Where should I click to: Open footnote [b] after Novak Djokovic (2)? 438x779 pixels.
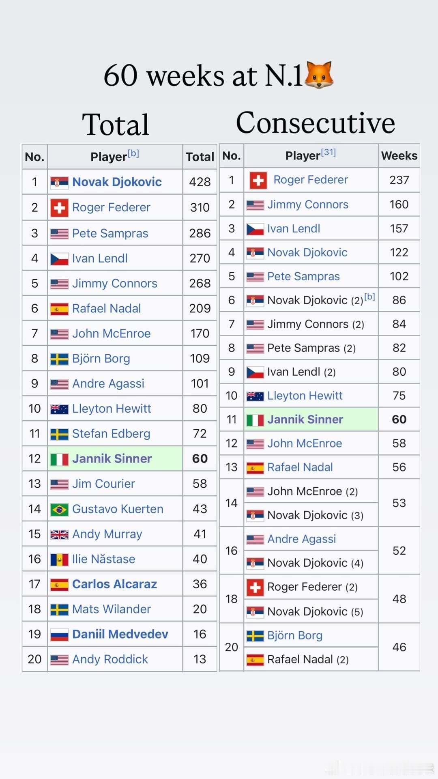[x=369, y=297]
